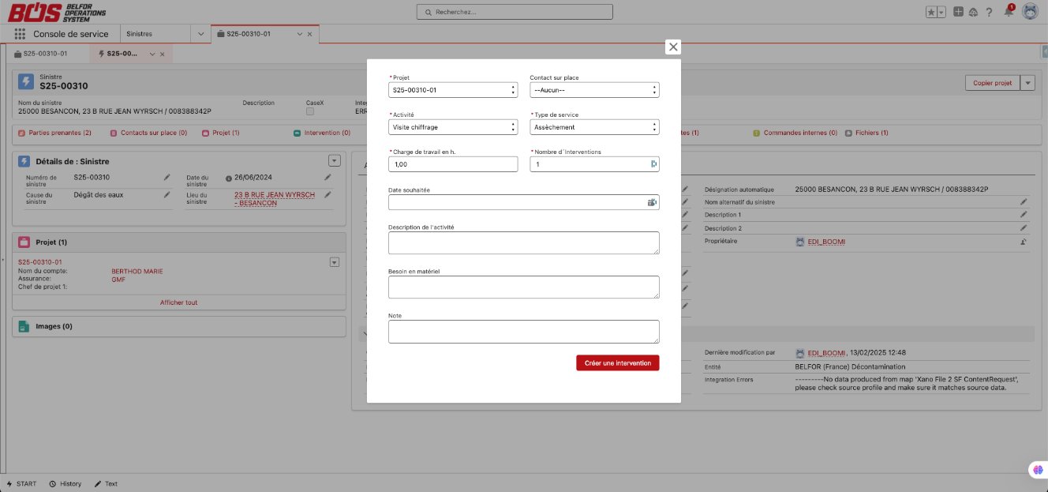Open the Projet dropdown in dialog
The height and width of the screenshot is (492, 1048).
click(453, 90)
